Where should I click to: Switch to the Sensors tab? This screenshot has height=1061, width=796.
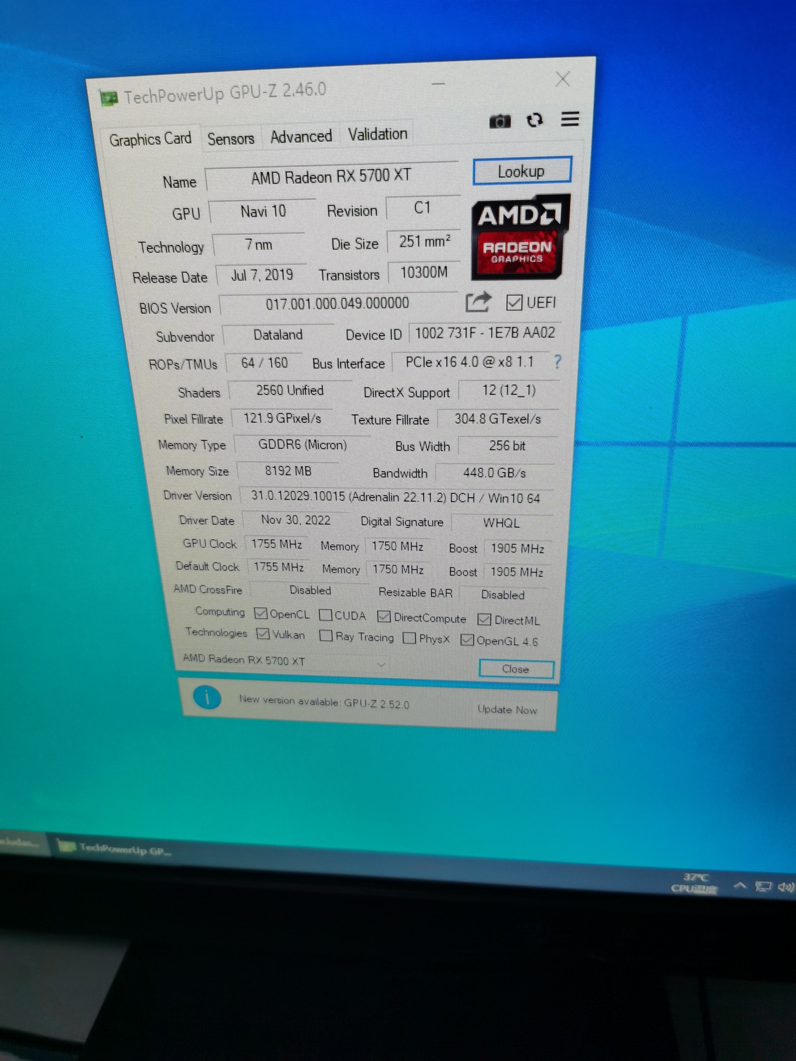230,139
